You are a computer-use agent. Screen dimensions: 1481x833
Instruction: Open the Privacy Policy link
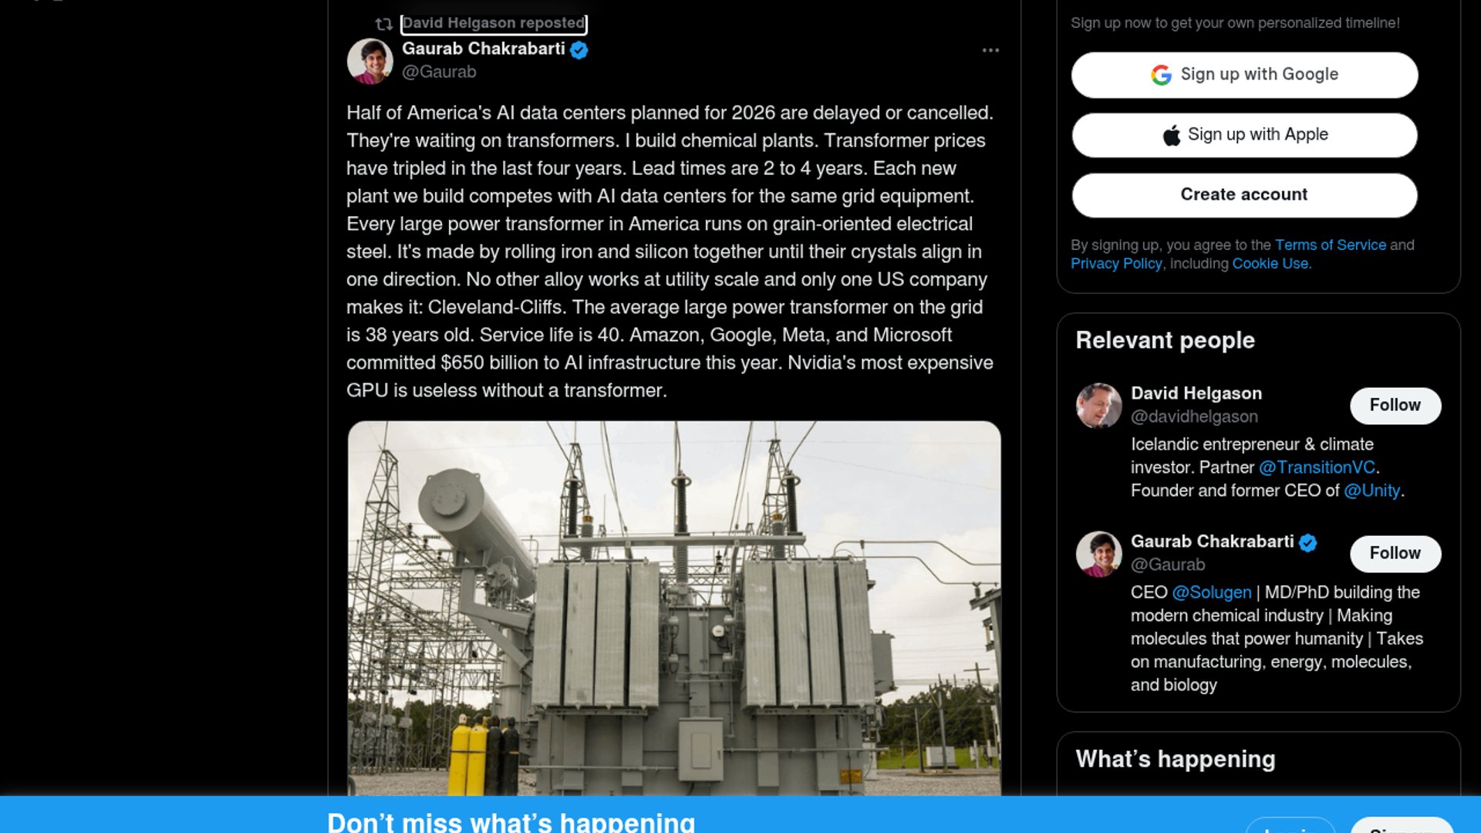click(1116, 264)
